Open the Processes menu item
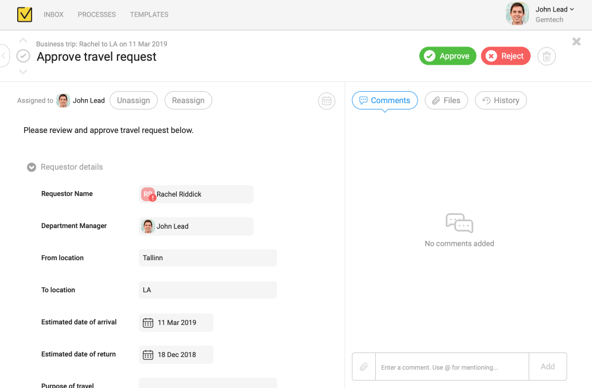This screenshot has width=592, height=388. click(x=97, y=14)
